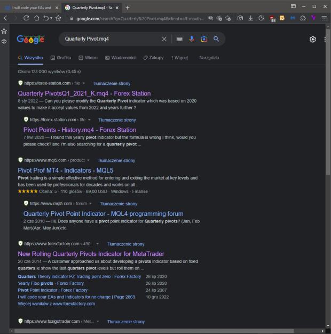Screen dimensions: 331x334
Task: Click the sidebar icon below the star
Action: tap(4, 42)
